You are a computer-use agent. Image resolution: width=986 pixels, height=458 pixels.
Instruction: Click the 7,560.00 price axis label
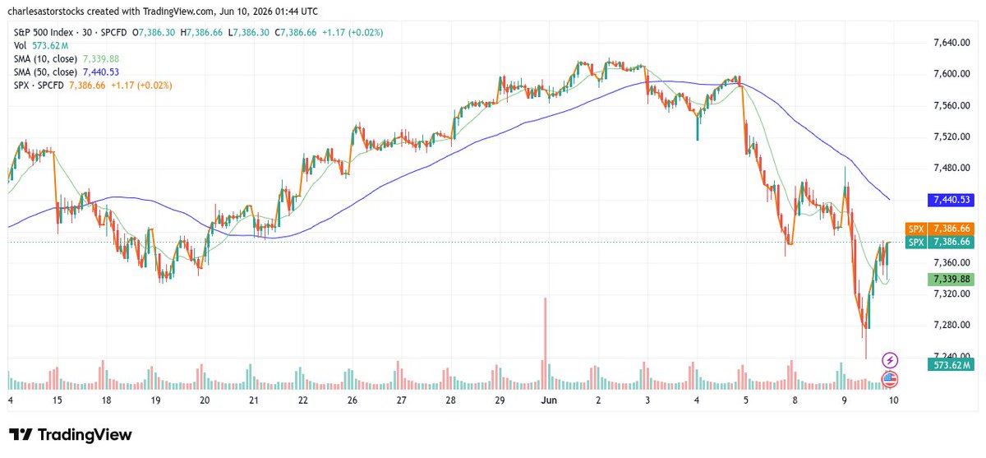point(952,105)
